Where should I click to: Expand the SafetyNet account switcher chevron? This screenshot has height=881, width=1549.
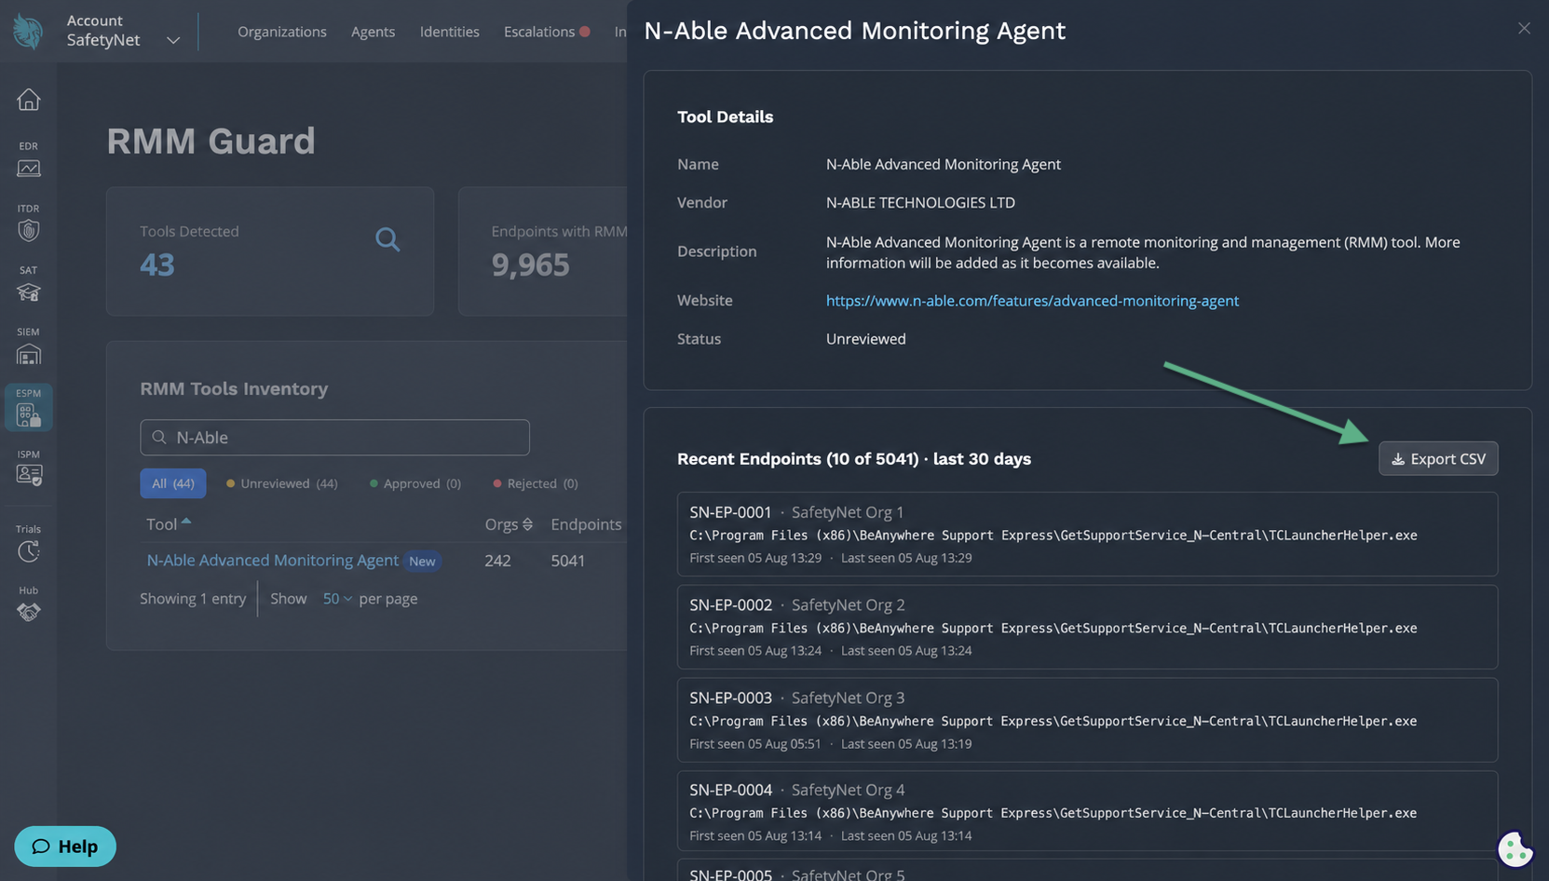tap(173, 40)
